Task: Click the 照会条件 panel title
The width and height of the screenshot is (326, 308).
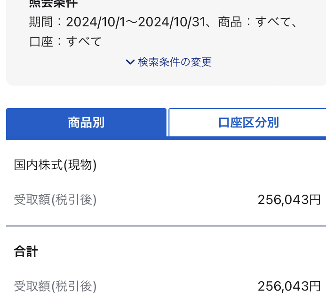Action: point(53,3)
